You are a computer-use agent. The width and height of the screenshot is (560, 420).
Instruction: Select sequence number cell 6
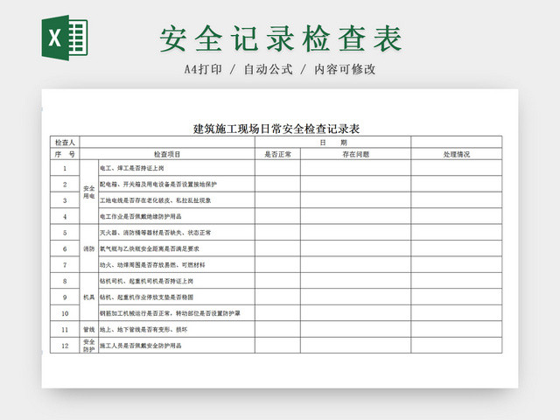click(x=65, y=248)
